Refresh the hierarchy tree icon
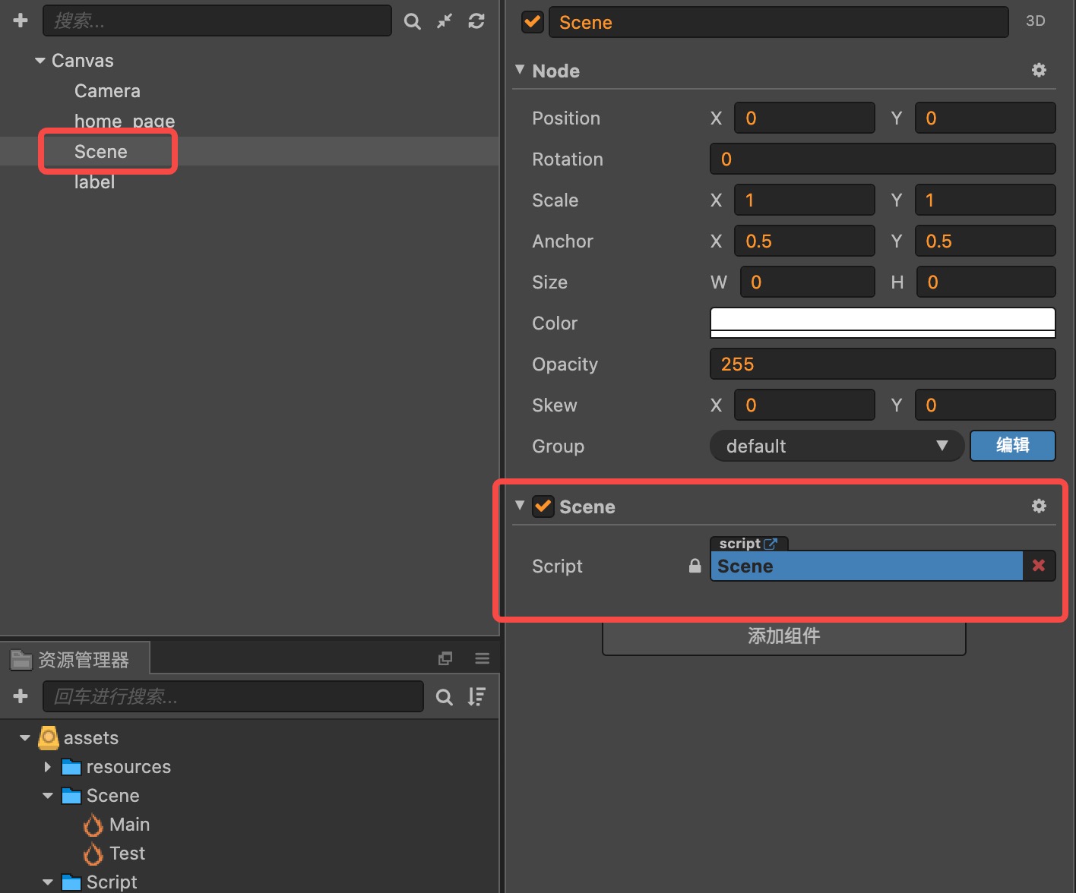Viewport: 1076px width, 893px height. click(476, 21)
